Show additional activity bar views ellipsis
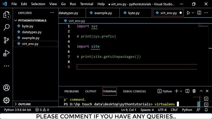The height and width of the screenshot is (119, 212). coord(6,66)
